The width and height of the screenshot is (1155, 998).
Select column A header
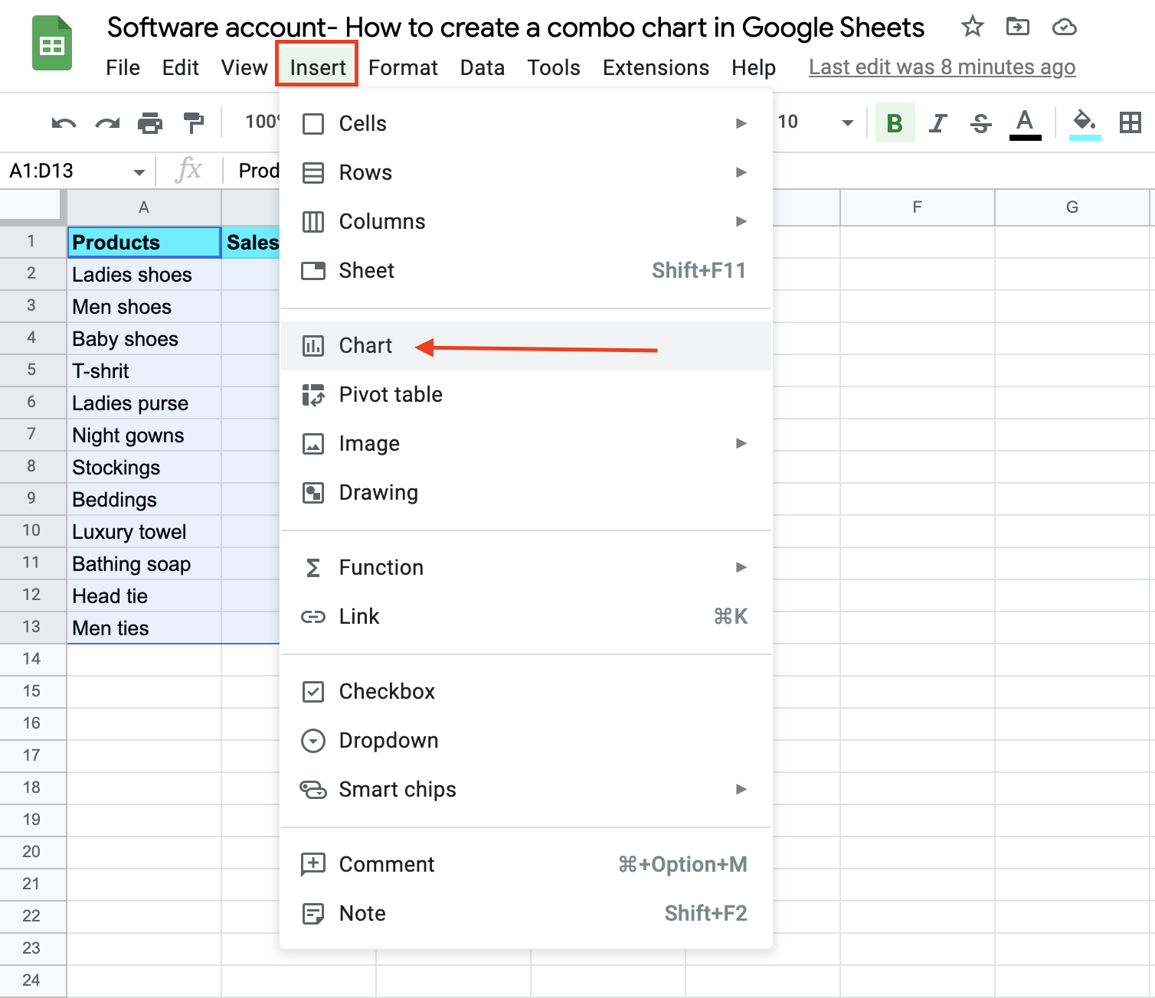click(x=144, y=207)
